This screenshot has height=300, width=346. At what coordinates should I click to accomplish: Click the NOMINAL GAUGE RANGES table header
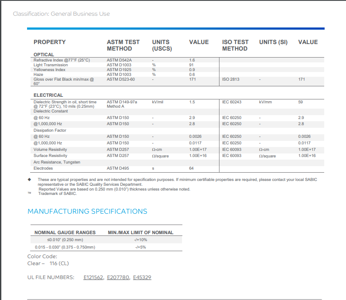[64, 232]
